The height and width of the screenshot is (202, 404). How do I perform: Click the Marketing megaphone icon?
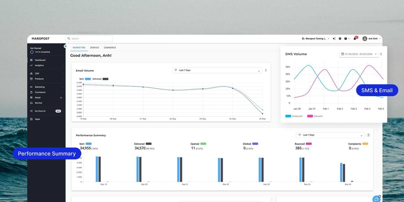click(32, 87)
